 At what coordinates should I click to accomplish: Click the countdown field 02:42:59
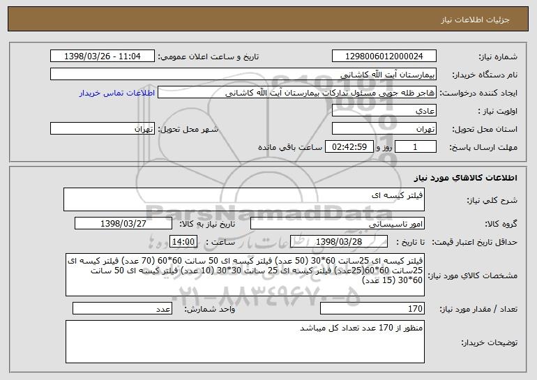[x=349, y=146]
